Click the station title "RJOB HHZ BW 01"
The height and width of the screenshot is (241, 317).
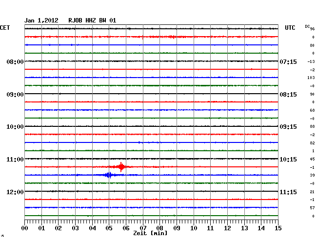point(92,20)
